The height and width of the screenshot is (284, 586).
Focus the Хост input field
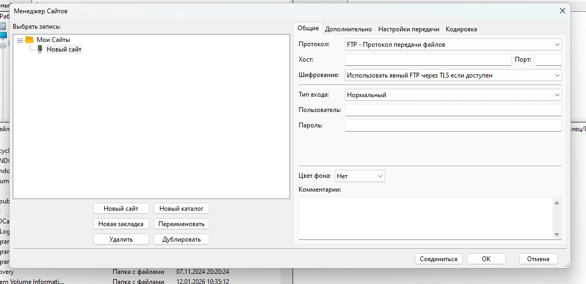(x=428, y=59)
